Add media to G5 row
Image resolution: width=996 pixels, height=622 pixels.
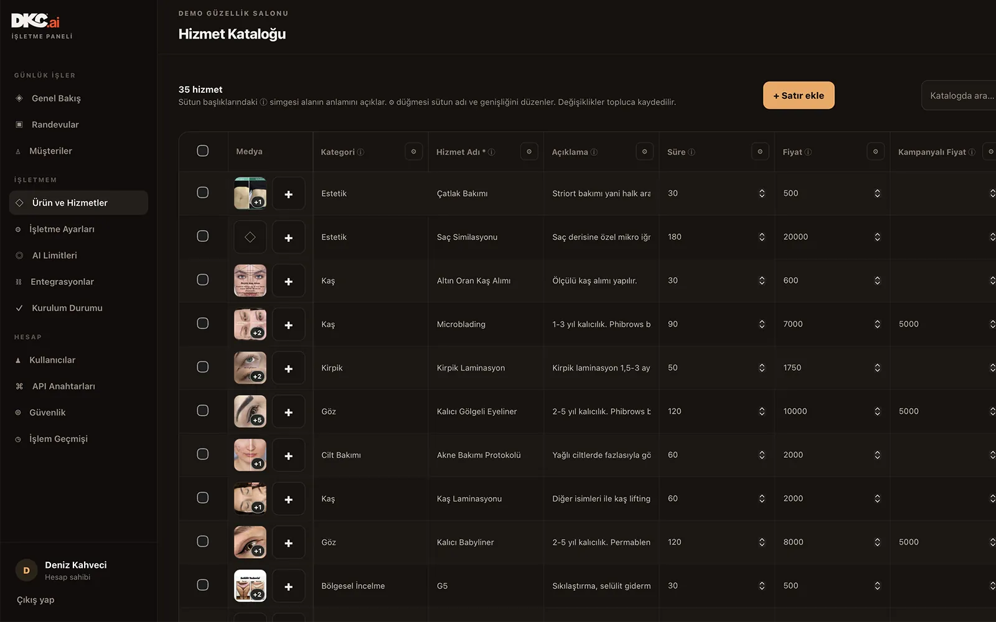[x=288, y=587]
